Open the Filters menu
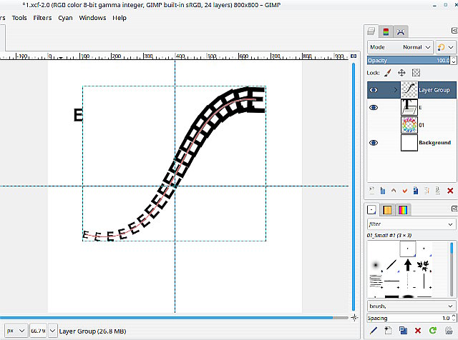Image resolution: width=458 pixels, height=340 pixels. click(x=42, y=18)
